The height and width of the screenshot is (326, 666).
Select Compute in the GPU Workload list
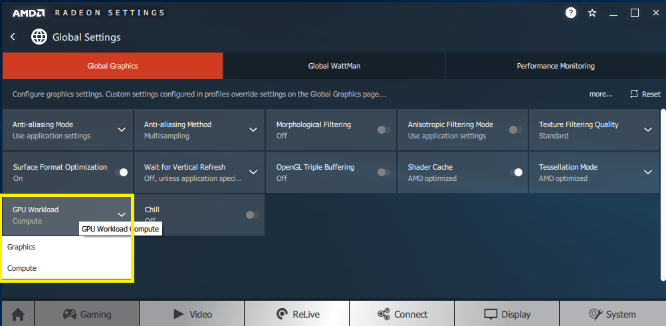(x=66, y=268)
